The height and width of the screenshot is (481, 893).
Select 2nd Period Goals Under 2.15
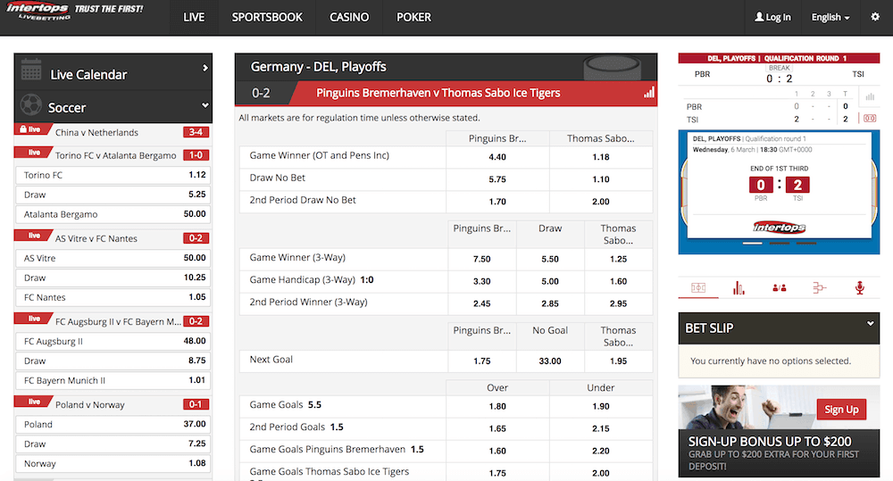[x=601, y=428]
